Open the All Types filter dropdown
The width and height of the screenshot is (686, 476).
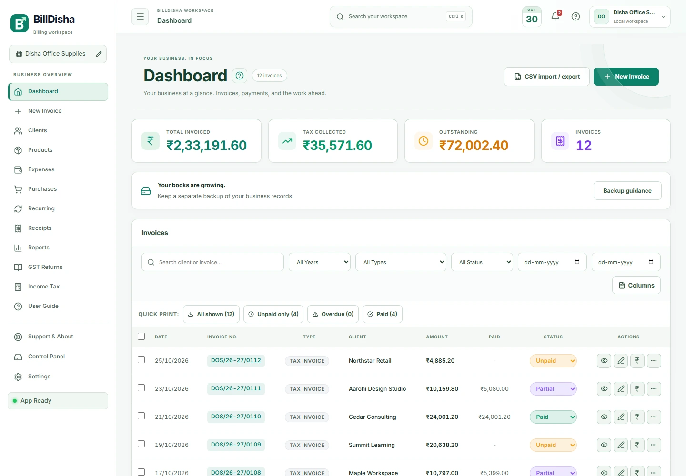pos(401,262)
